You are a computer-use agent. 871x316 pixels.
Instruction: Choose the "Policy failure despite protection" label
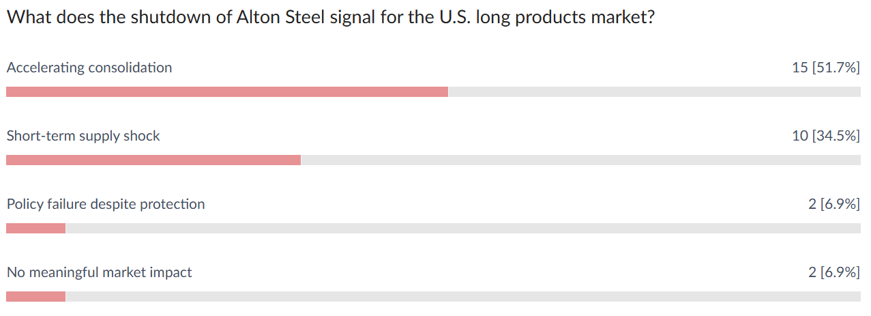pos(106,204)
